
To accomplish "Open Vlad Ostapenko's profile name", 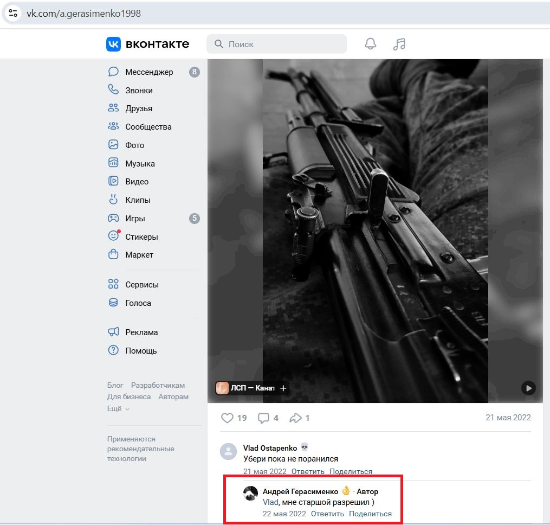I will click(270, 448).
